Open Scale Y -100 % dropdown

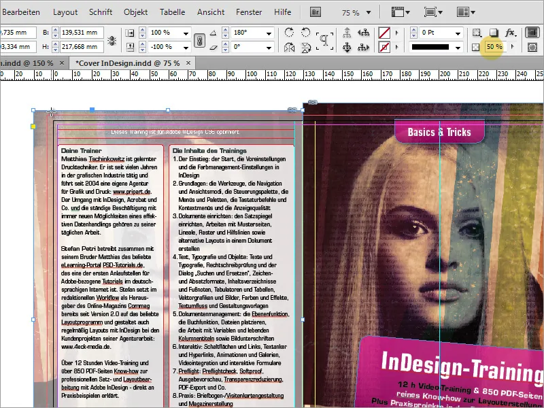click(x=186, y=48)
